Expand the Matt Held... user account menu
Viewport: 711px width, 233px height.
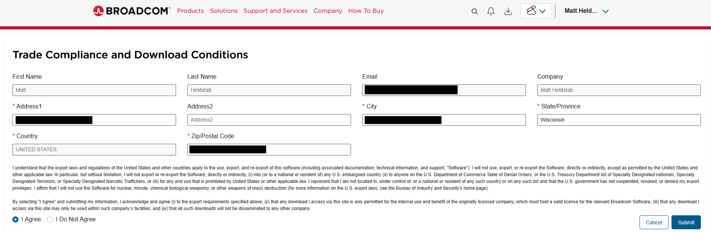pos(586,11)
